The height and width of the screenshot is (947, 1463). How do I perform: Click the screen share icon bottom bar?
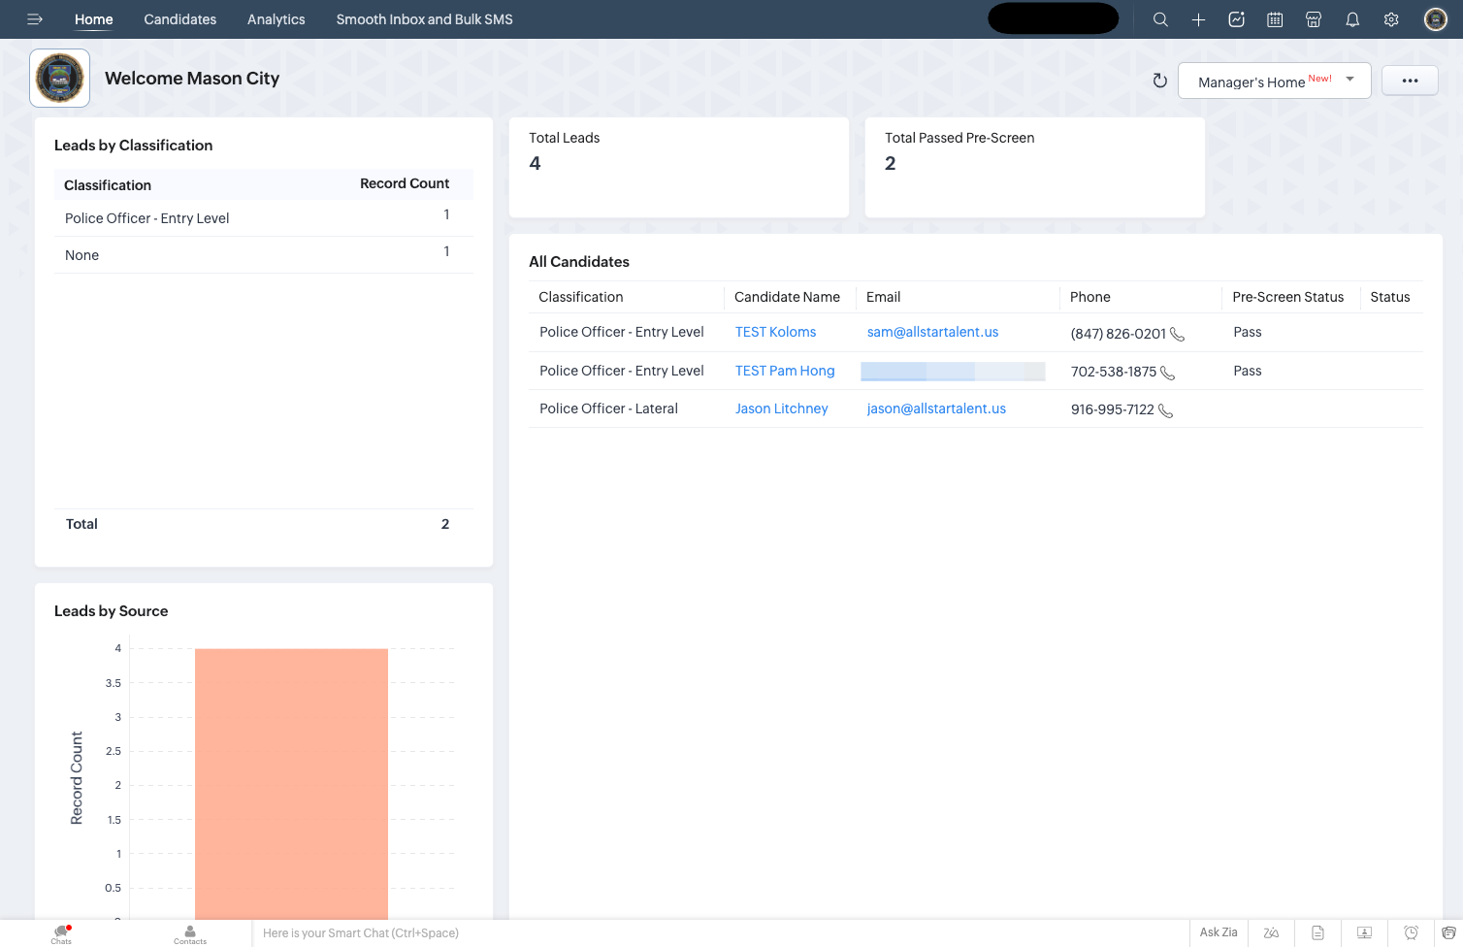coord(1364,932)
